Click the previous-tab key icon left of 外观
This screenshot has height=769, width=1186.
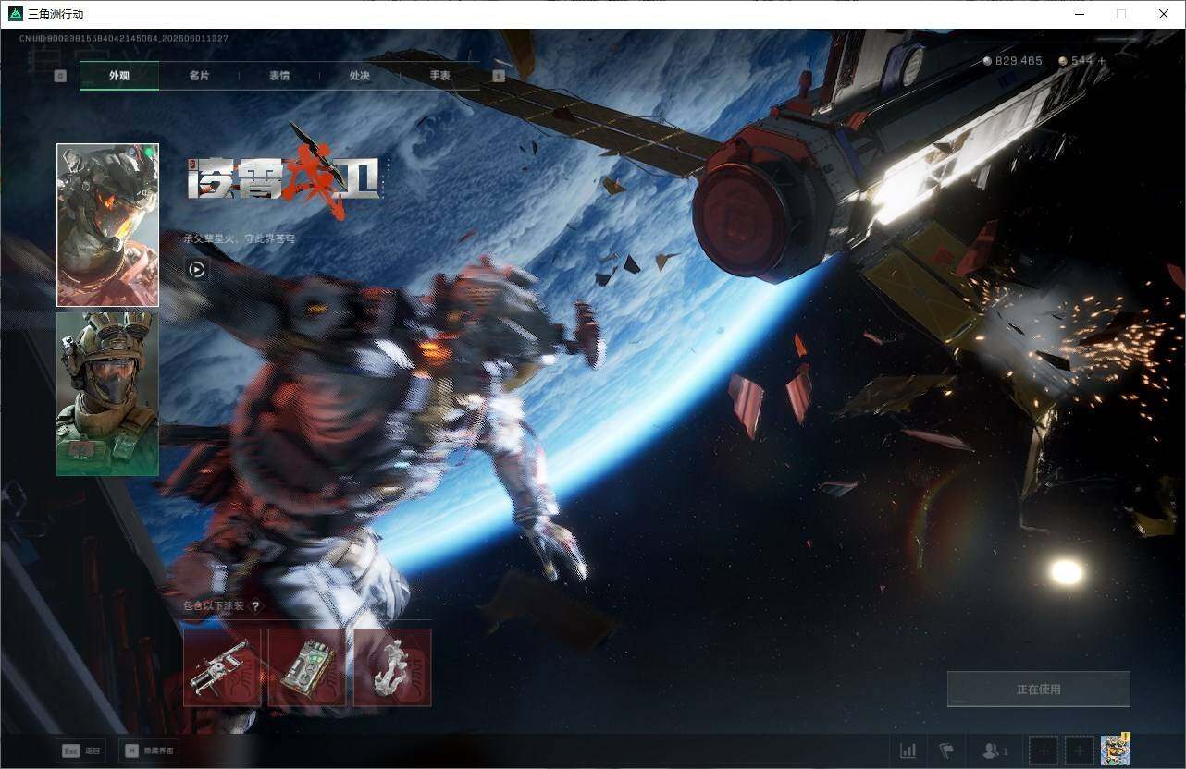pos(60,76)
